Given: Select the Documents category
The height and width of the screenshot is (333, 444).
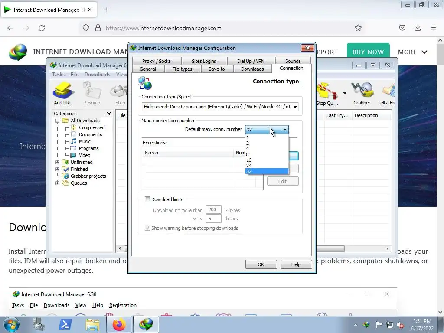Looking at the screenshot, I should click(90, 134).
